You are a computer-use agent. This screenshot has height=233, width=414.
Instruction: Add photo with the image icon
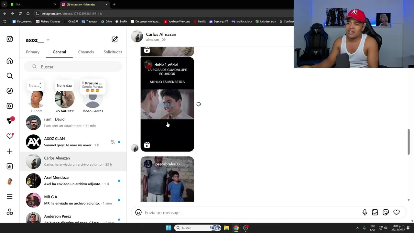click(375, 213)
